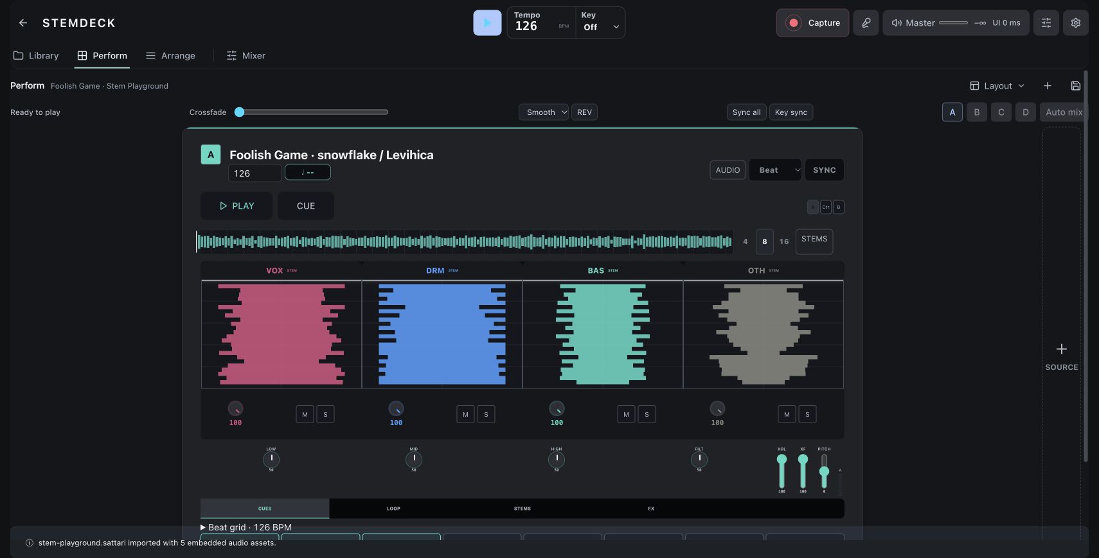The image size is (1099, 558).
Task: Click the BAS stem level knob
Action: tap(557, 408)
